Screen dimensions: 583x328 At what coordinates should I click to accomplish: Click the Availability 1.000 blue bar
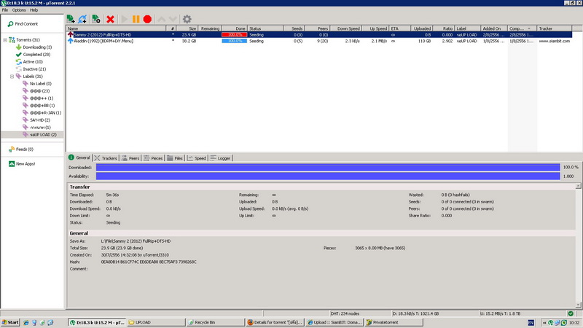(328, 176)
